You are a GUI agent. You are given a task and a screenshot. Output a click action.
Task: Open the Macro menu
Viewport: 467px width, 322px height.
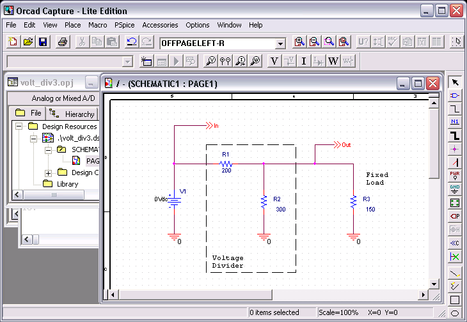98,25
